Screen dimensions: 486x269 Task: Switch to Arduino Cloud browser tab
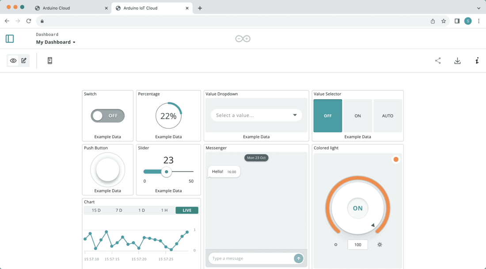(71, 8)
